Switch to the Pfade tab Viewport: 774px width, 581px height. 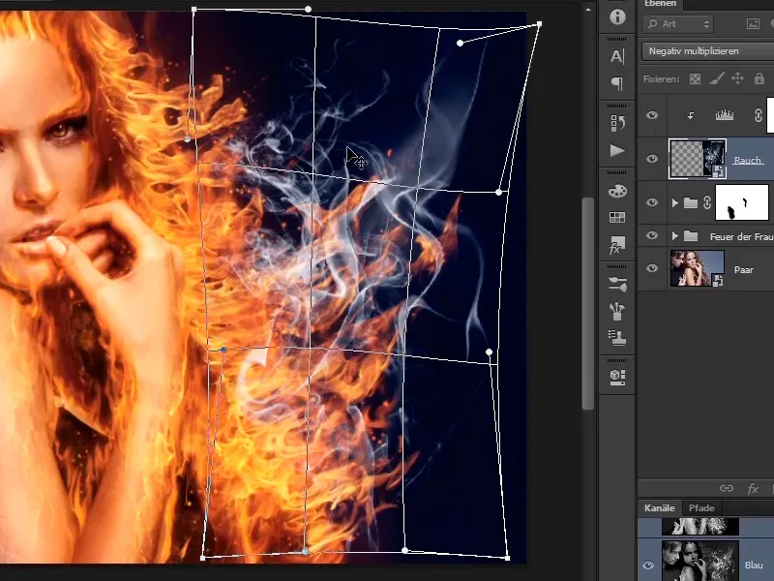(701, 507)
